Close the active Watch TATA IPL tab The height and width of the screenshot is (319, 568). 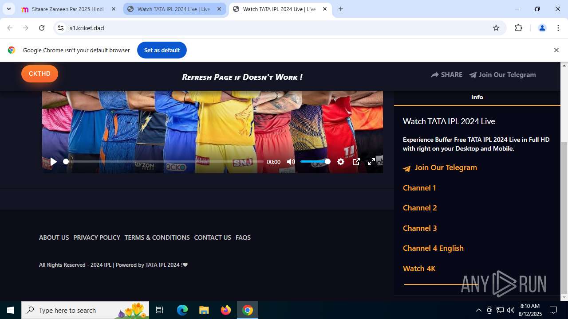point(325,9)
